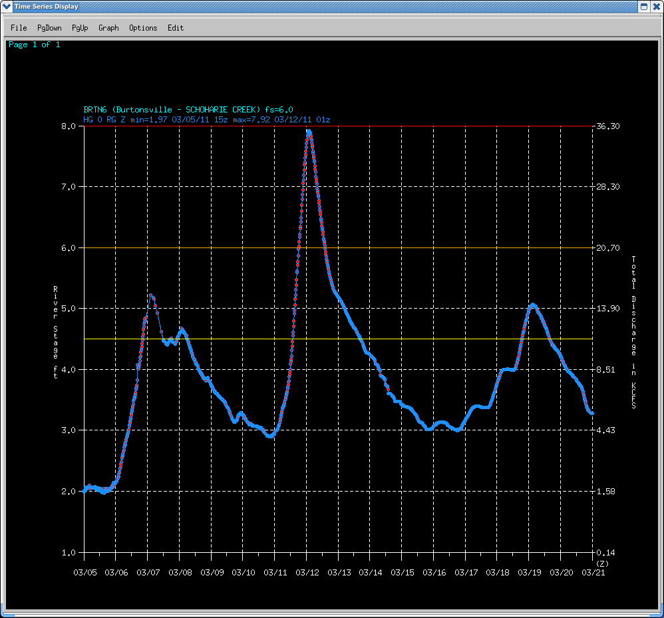Click the 03/21 date label

(593, 573)
